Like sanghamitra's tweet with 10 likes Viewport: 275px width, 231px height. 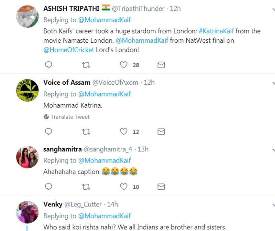tap(124, 186)
